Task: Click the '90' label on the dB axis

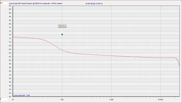Action: (x=10, y=6)
